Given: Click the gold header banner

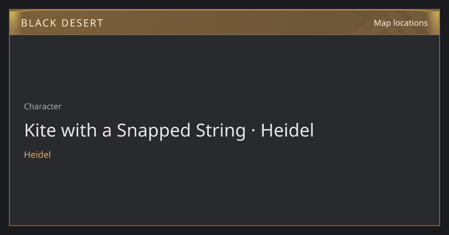Looking at the screenshot, I should [x=224, y=22].
